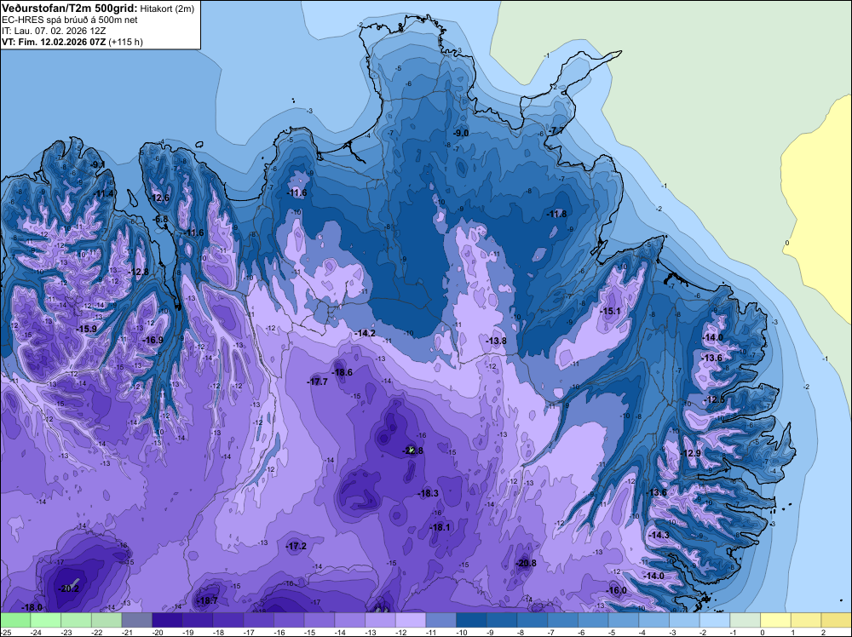This screenshot has width=852, height=637.
Task: Select the 0 pale yellow legend swatch
Action: coord(776,620)
